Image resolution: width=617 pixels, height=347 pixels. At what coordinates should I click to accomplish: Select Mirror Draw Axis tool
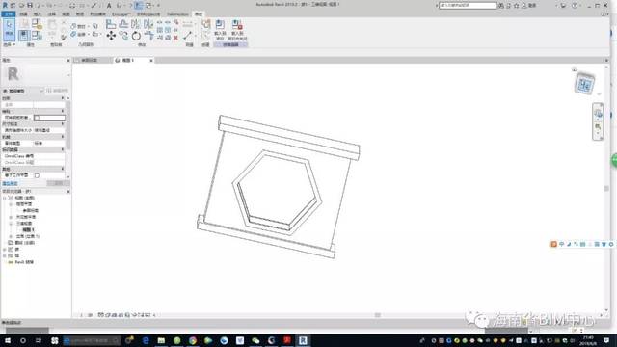tap(148, 24)
